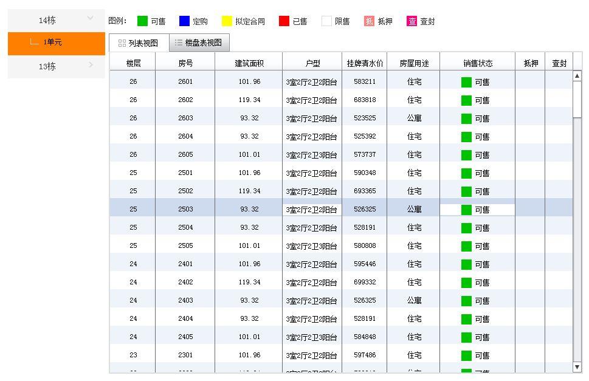Screen dimensions: 589x381
Task: Click the yellow 拟定合同 legend swatch
Action: coord(227,21)
